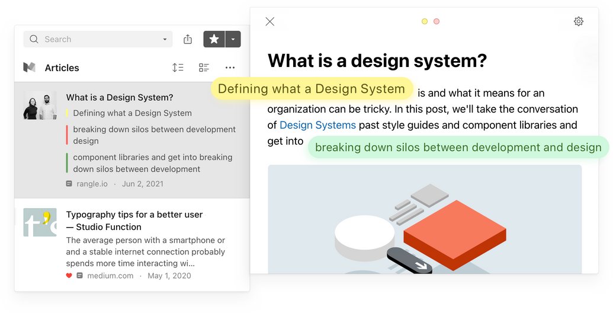Click the red heart favorite icon
Screen dimensions: 613x313
[69, 276]
